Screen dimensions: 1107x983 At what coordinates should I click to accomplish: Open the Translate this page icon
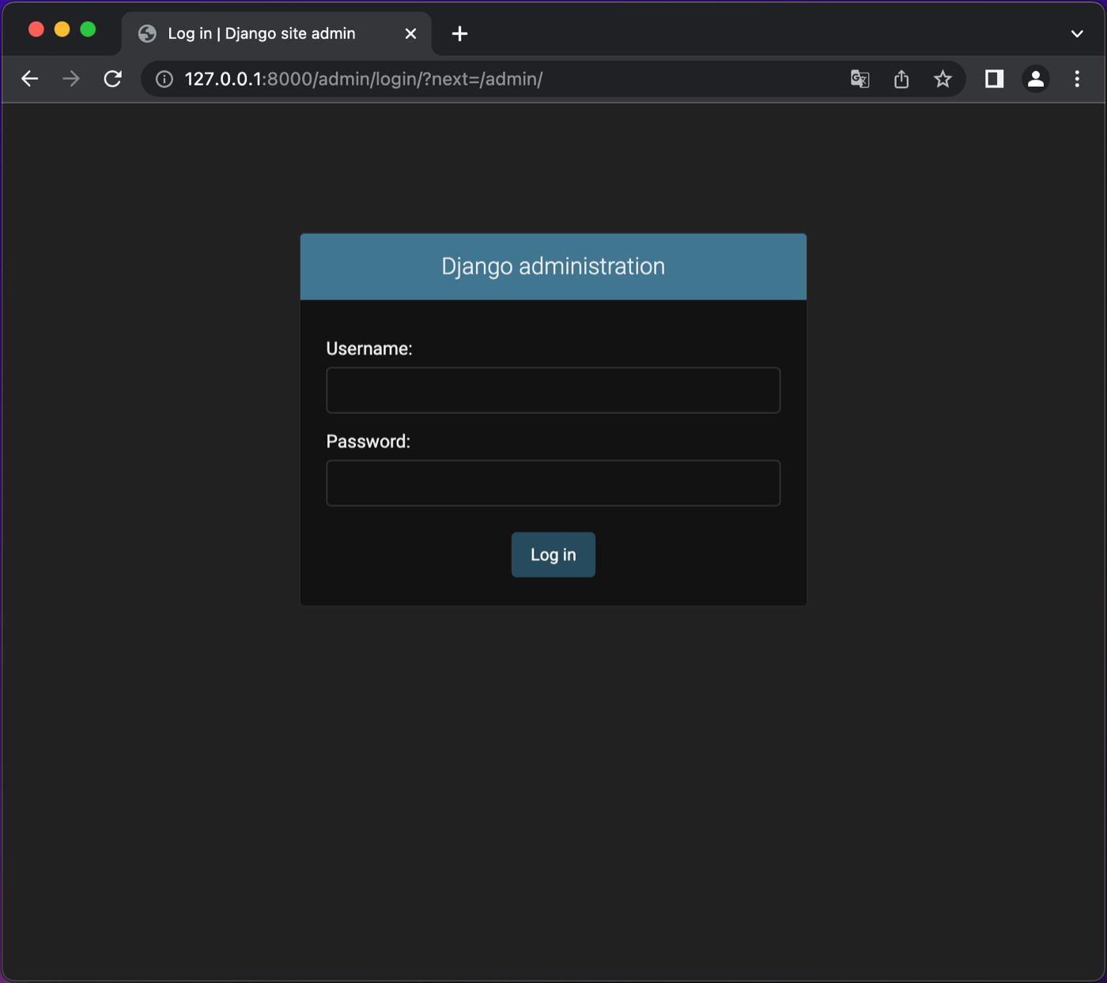point(860,79)
